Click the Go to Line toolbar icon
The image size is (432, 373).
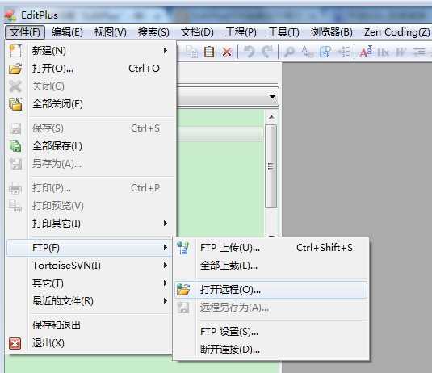pos(344,52)
